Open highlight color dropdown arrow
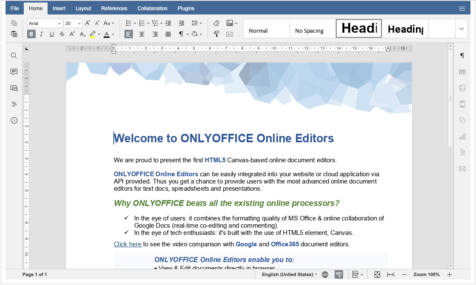Viewport: 476px width, 285px height. [x=99, y=34]
